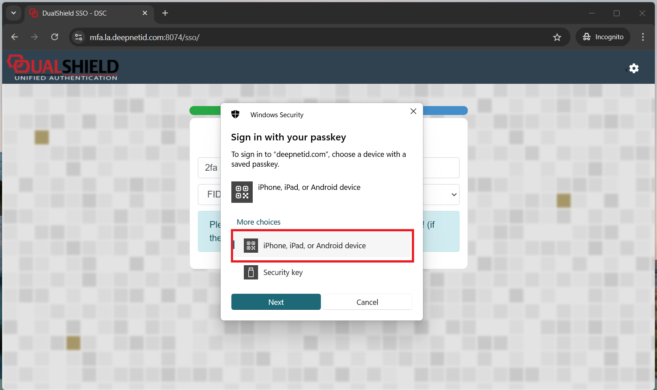Click the QR code icon in More choices
The image size is (657, 390).
point(251,246)
